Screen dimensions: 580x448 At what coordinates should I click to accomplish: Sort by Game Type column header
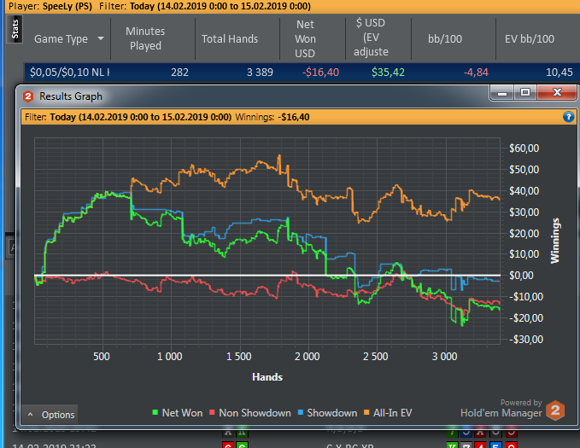(61, 38)
